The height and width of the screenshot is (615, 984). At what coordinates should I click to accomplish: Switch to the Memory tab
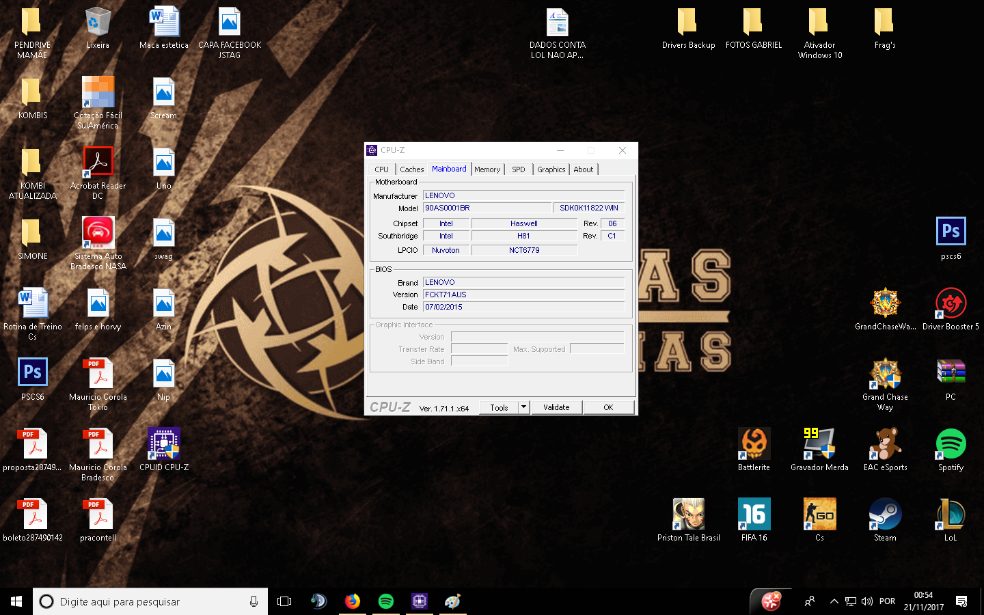click(x=487, y=169)
